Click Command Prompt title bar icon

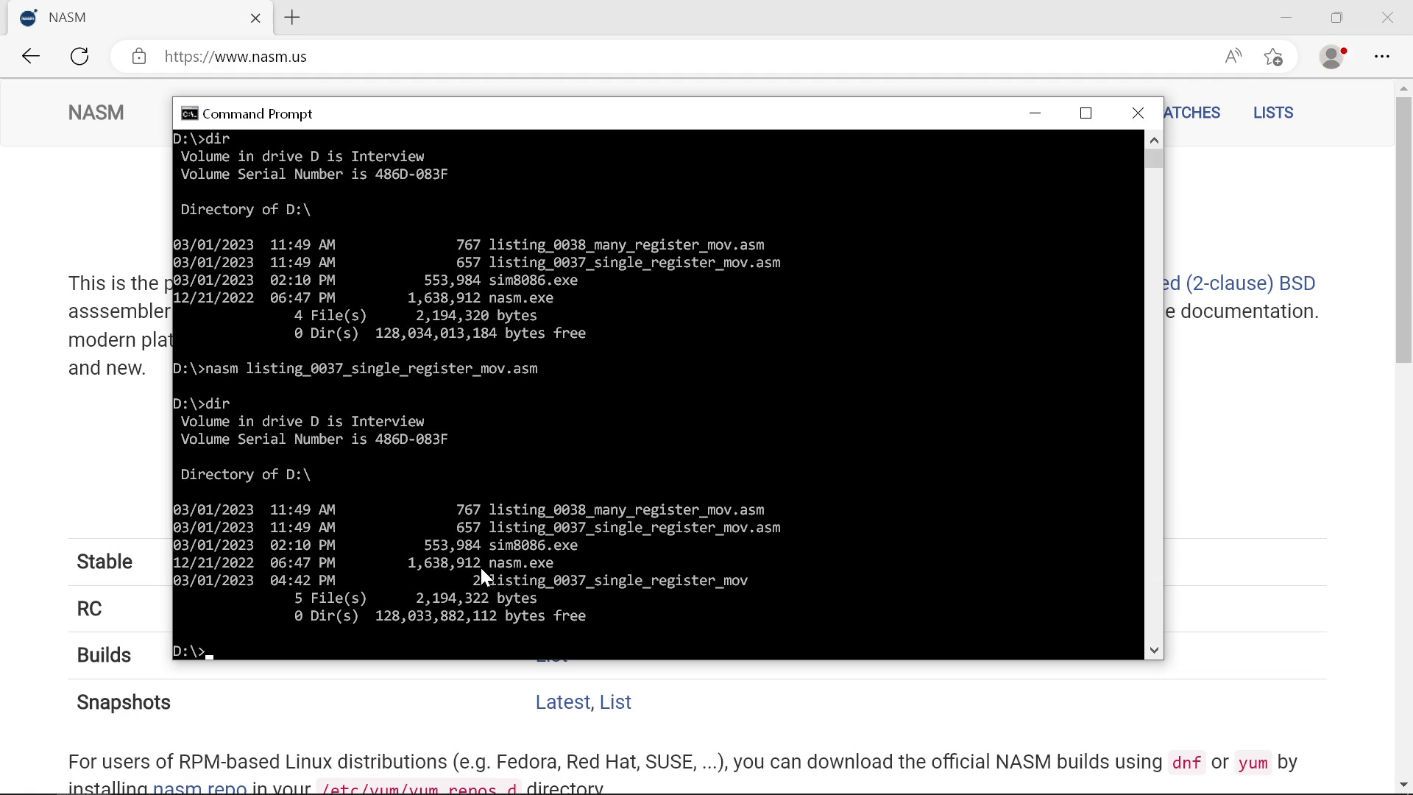[x=189, y=113]
